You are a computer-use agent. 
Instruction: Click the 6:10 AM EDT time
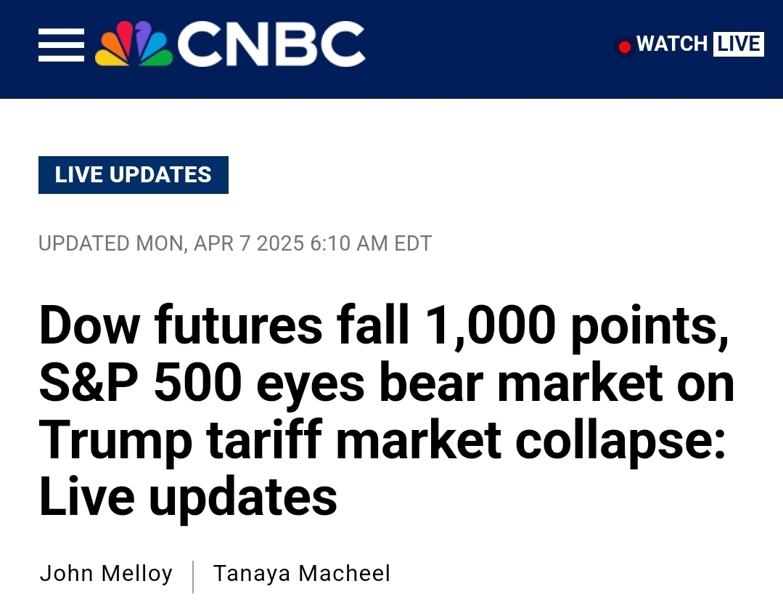(371, 243)
